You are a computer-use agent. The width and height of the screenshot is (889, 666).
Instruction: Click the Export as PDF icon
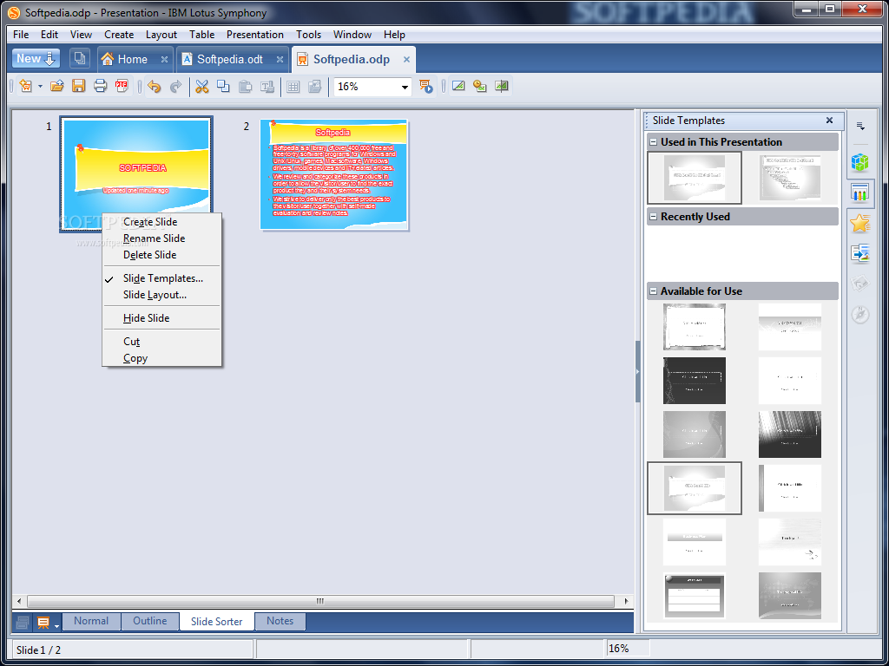coord(122,86)
